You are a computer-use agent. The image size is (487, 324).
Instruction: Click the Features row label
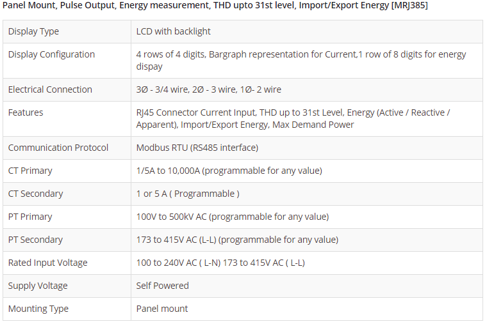(26, 112)
